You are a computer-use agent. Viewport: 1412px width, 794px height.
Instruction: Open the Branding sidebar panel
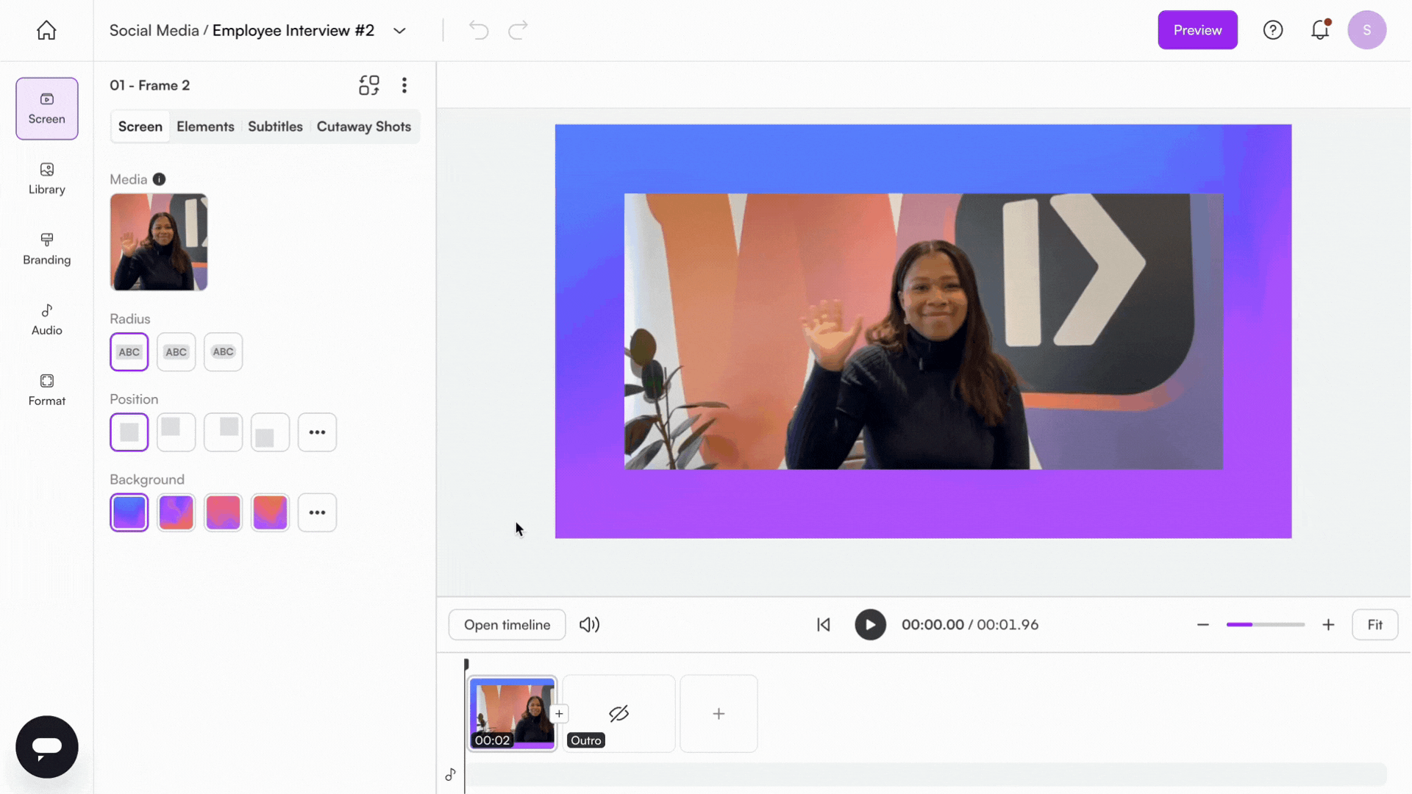click(46, 249)
